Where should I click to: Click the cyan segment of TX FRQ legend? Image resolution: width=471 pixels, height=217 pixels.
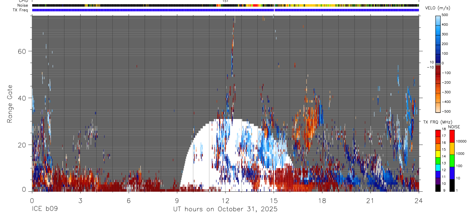438,167
